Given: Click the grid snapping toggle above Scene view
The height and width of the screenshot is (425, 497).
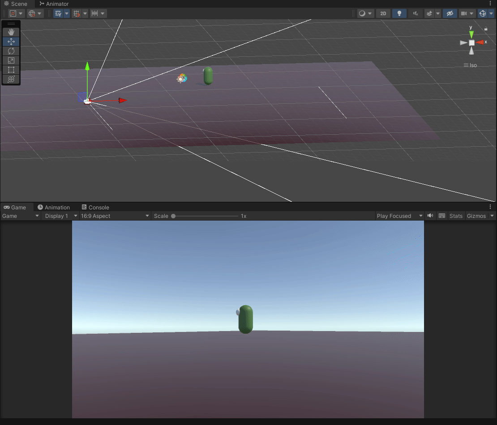Looking at the screenshot, I should tap(77, 13).
